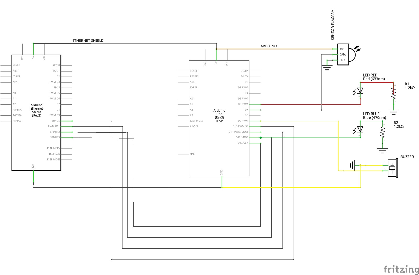Viewport: 419px width, 275px height.
Task: Click the TX/D1 pin on the Ethernet shield
Action: 56,71
